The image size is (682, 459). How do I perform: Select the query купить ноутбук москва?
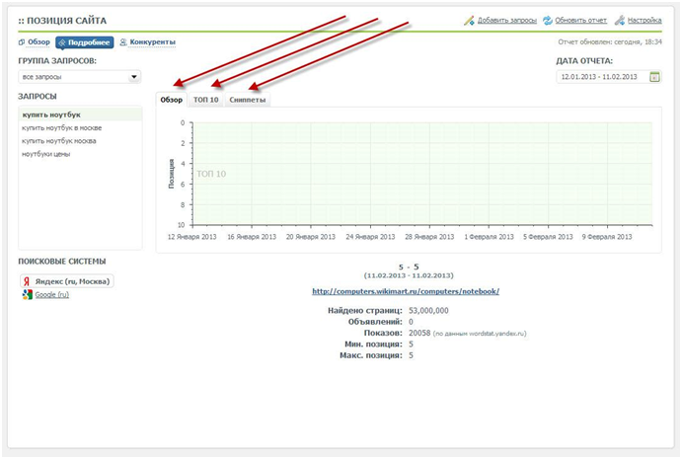[59, 141]
